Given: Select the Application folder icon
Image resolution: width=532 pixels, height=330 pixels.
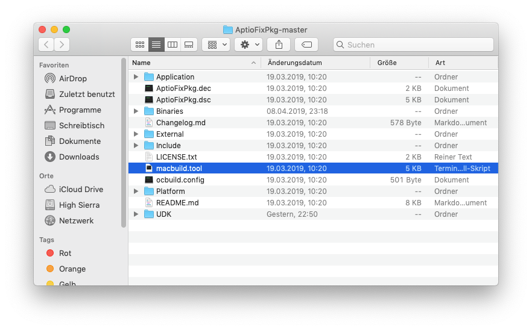Looking at the screenshot, I should [148, 77].
